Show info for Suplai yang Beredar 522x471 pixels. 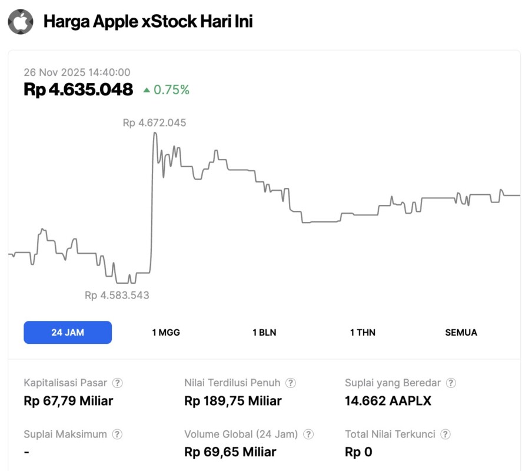click(451, 383)
